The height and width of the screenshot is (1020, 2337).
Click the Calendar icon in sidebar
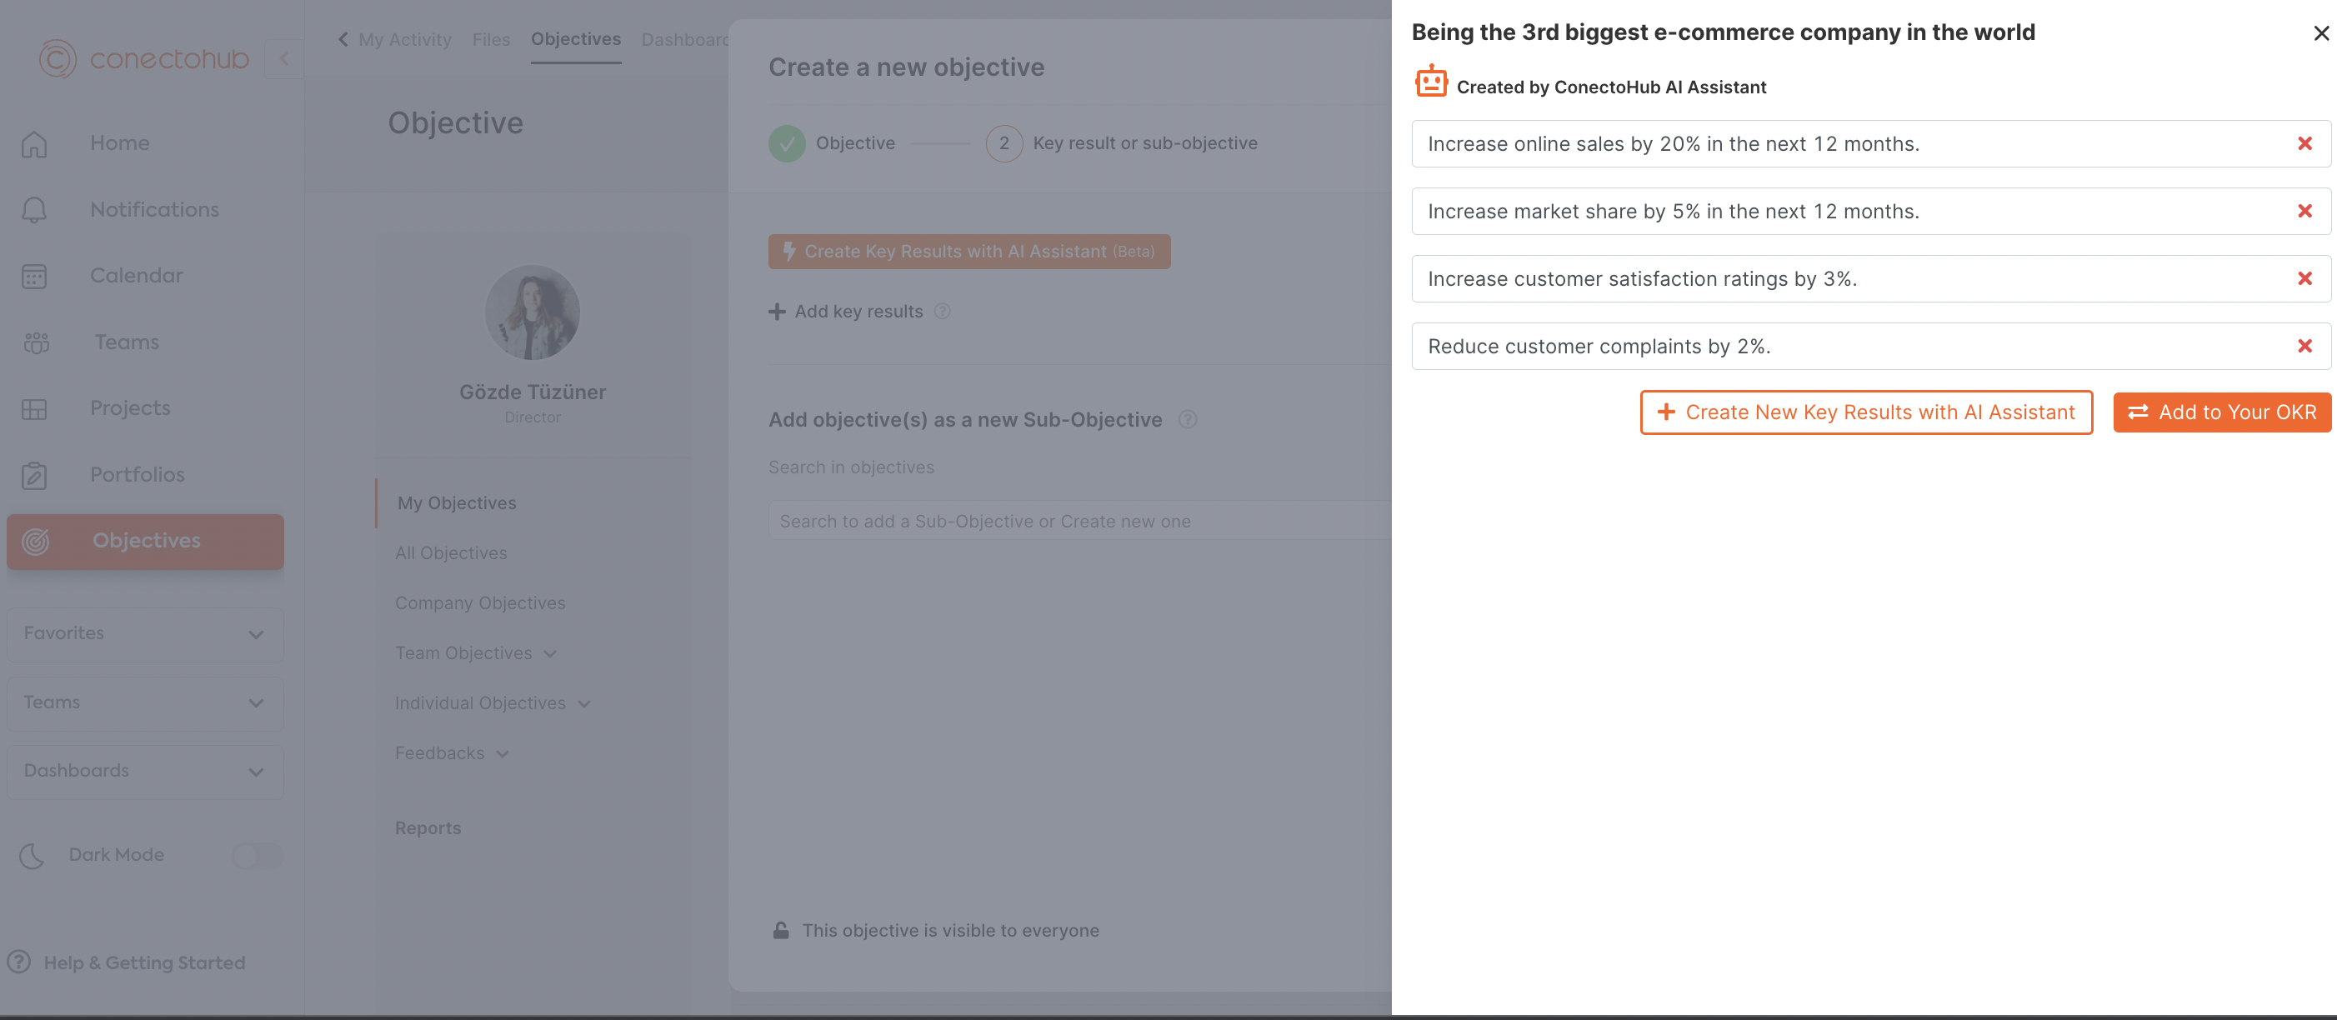coord(34,276)
